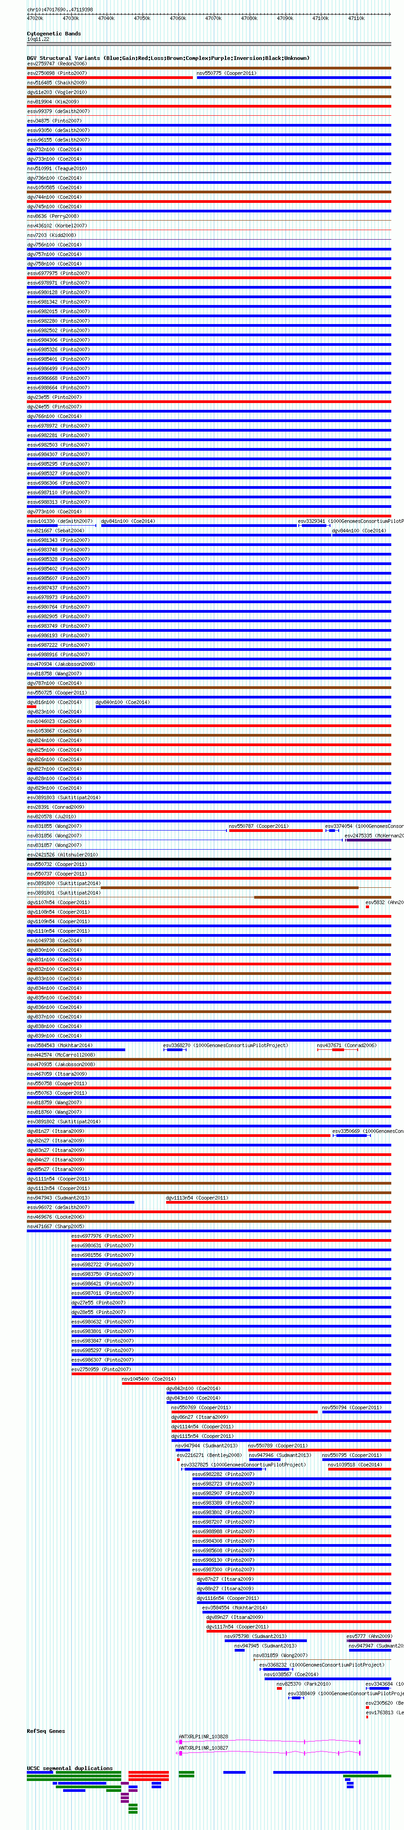Click variant dgv1113n54 (Cooper2011)
Viewport: 404px width, 1830px height.
click(x=197, y=1198)
